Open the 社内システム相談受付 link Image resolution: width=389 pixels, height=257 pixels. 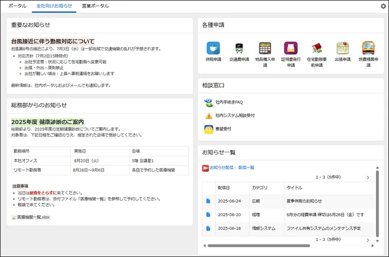pyautogui.click(x=235, y=116)
